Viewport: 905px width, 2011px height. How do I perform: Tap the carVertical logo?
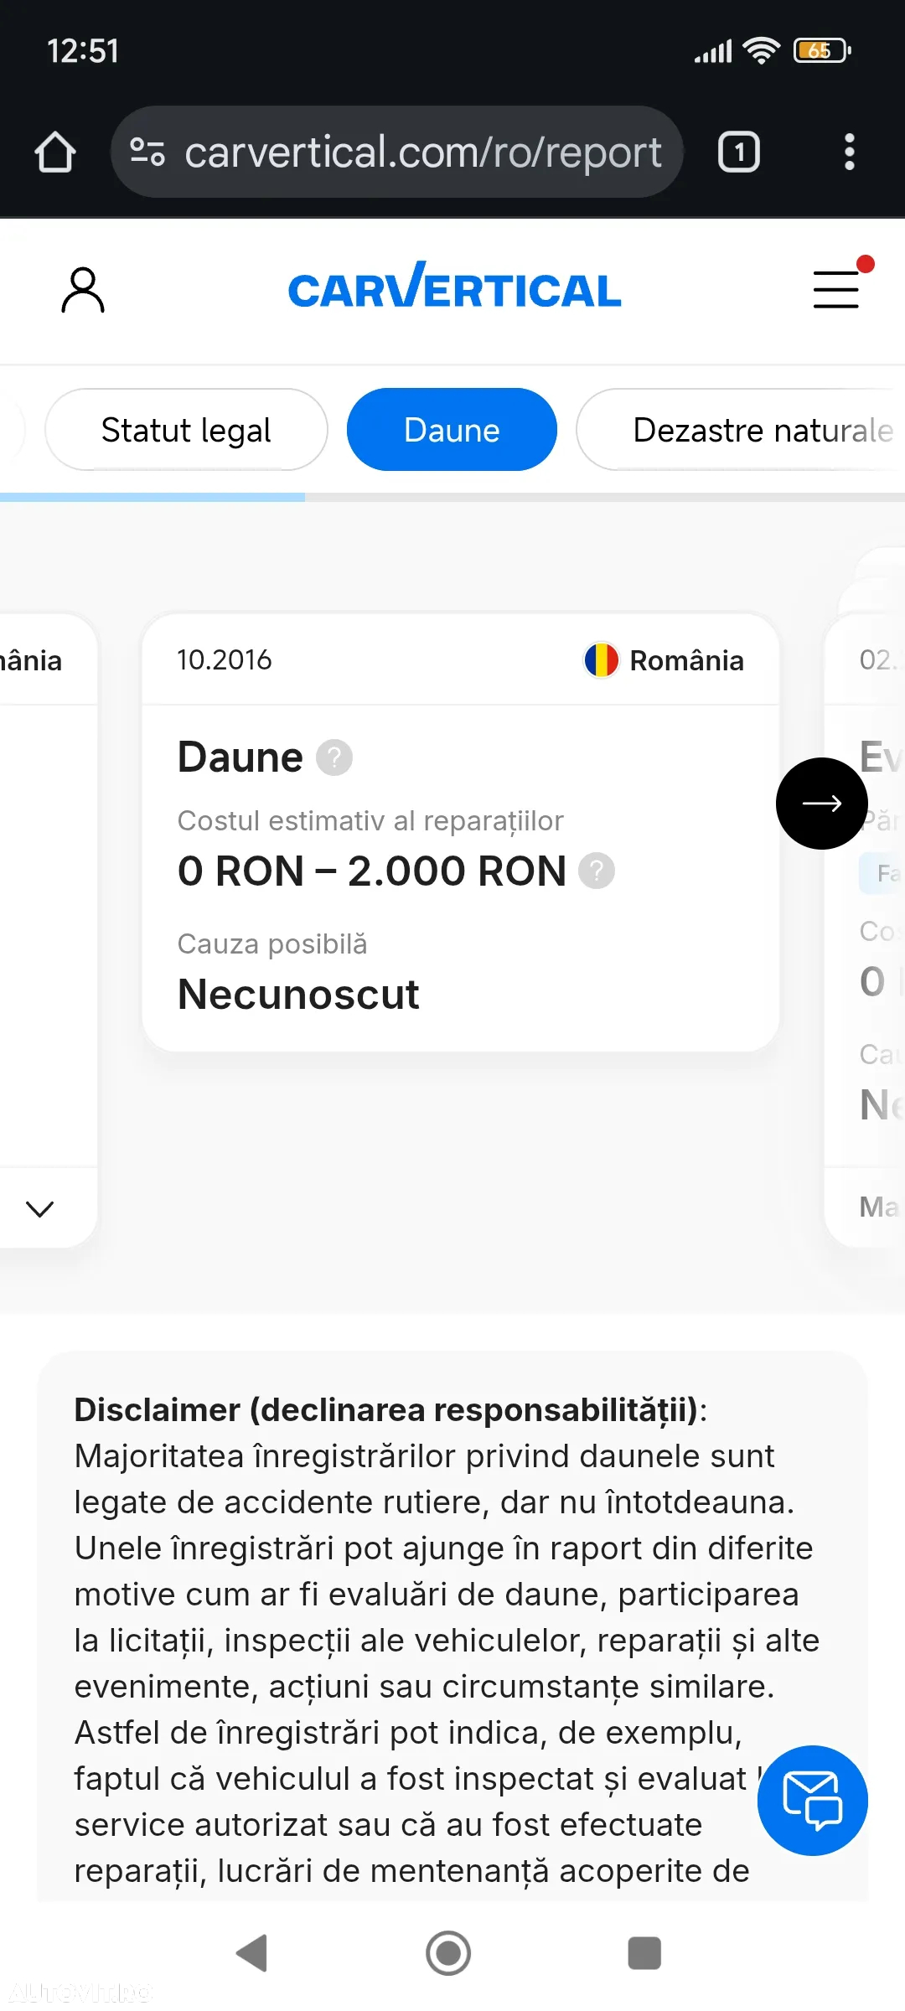click(454, 286)
